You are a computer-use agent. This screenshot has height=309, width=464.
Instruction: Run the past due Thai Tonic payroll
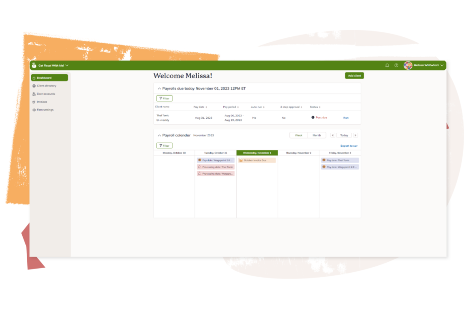tap(345, 118)
